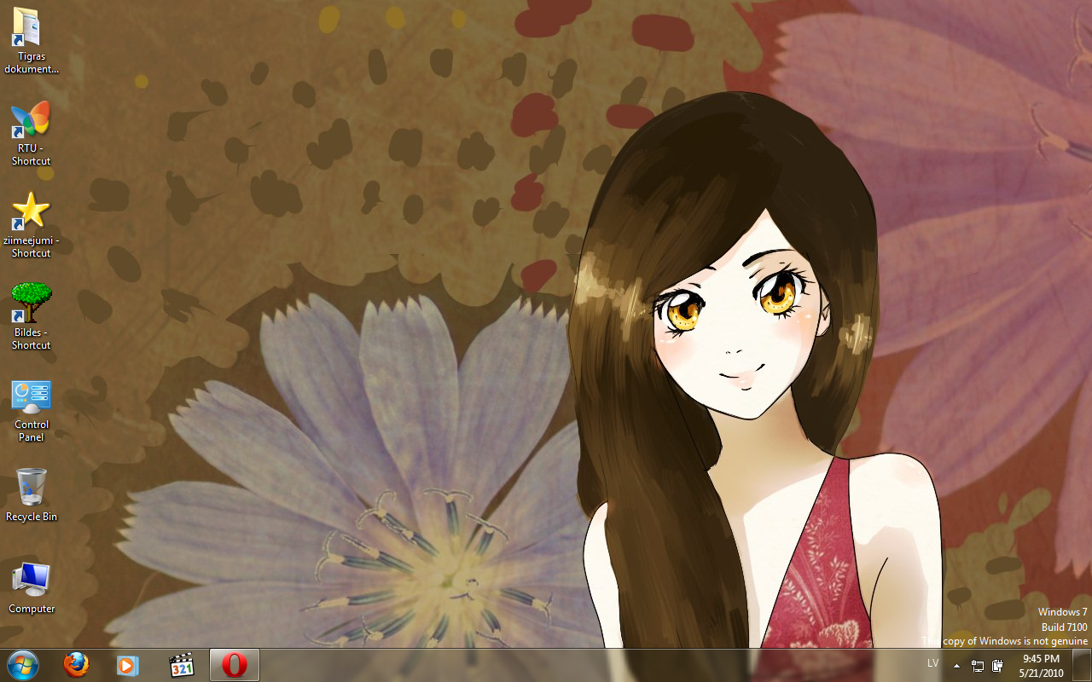Launch Firefox from the taskbar
Viewport: 1092px width, 682px height.
76,665
